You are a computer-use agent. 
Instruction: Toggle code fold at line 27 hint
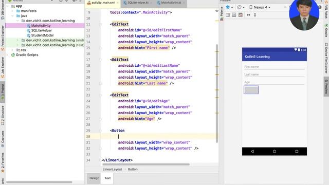pos(100,119)
